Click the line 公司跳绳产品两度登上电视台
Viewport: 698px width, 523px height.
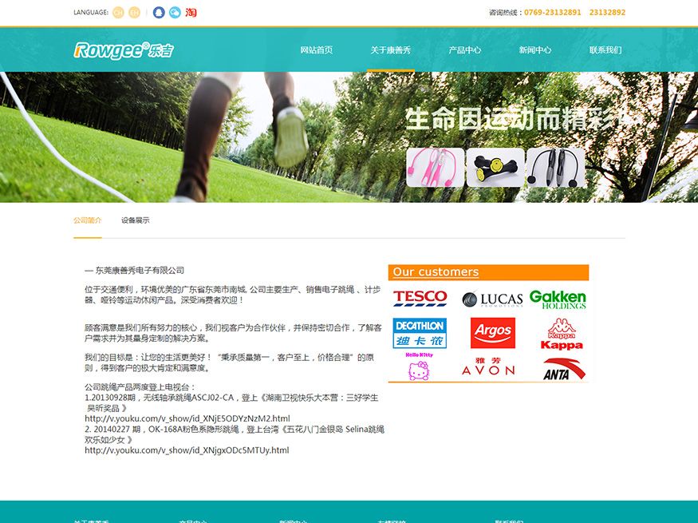[x=140, y=387]
